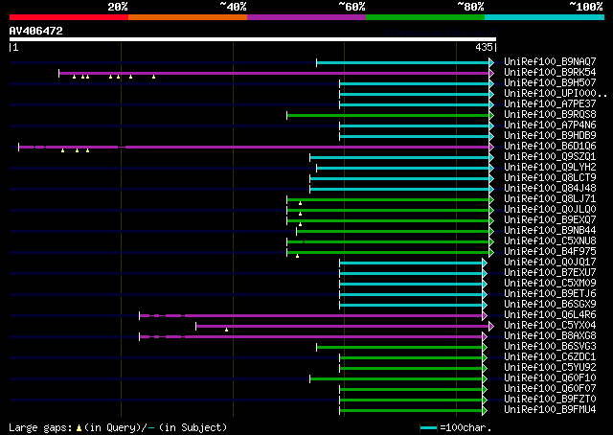The height and width of the screenshot is (435, 613).
Task: Open the UniRef100_Q8LCT9 hit
Action: 550,178
